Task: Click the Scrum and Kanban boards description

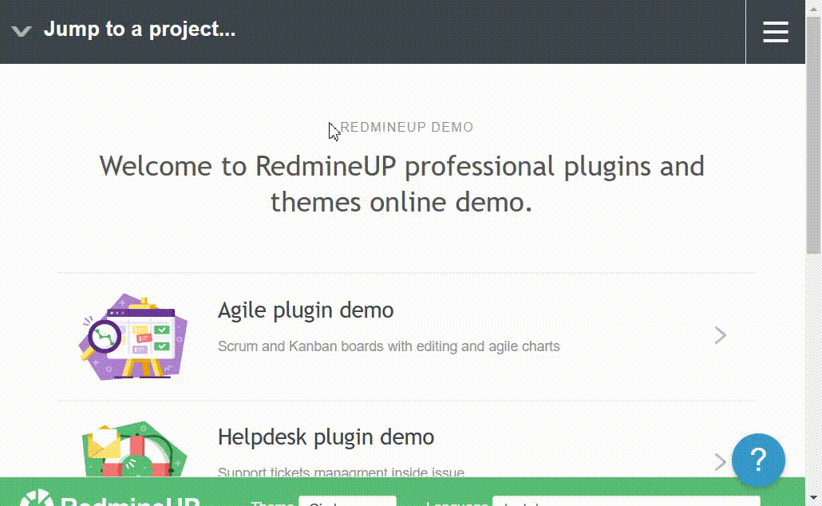Action: pos(389,346)
